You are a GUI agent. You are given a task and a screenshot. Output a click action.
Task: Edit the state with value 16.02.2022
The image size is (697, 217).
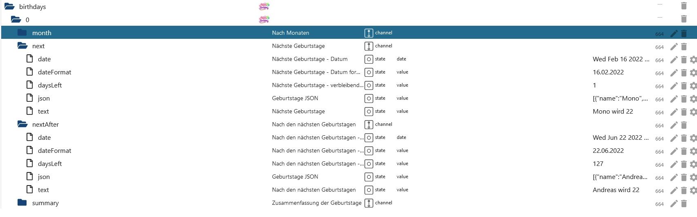[674, 73]
